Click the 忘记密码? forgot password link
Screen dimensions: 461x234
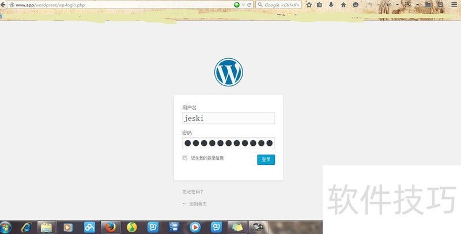193,192
